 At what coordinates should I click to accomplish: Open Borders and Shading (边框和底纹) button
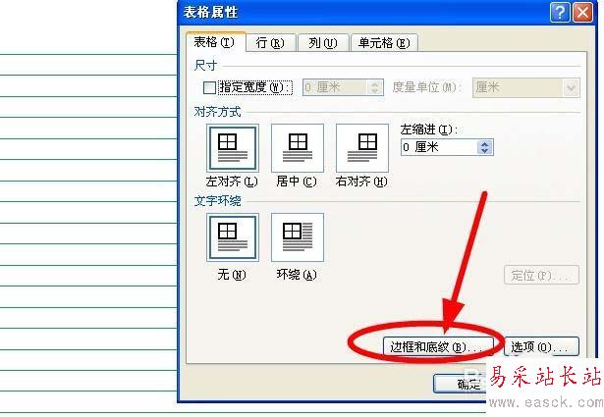point(438,347)
